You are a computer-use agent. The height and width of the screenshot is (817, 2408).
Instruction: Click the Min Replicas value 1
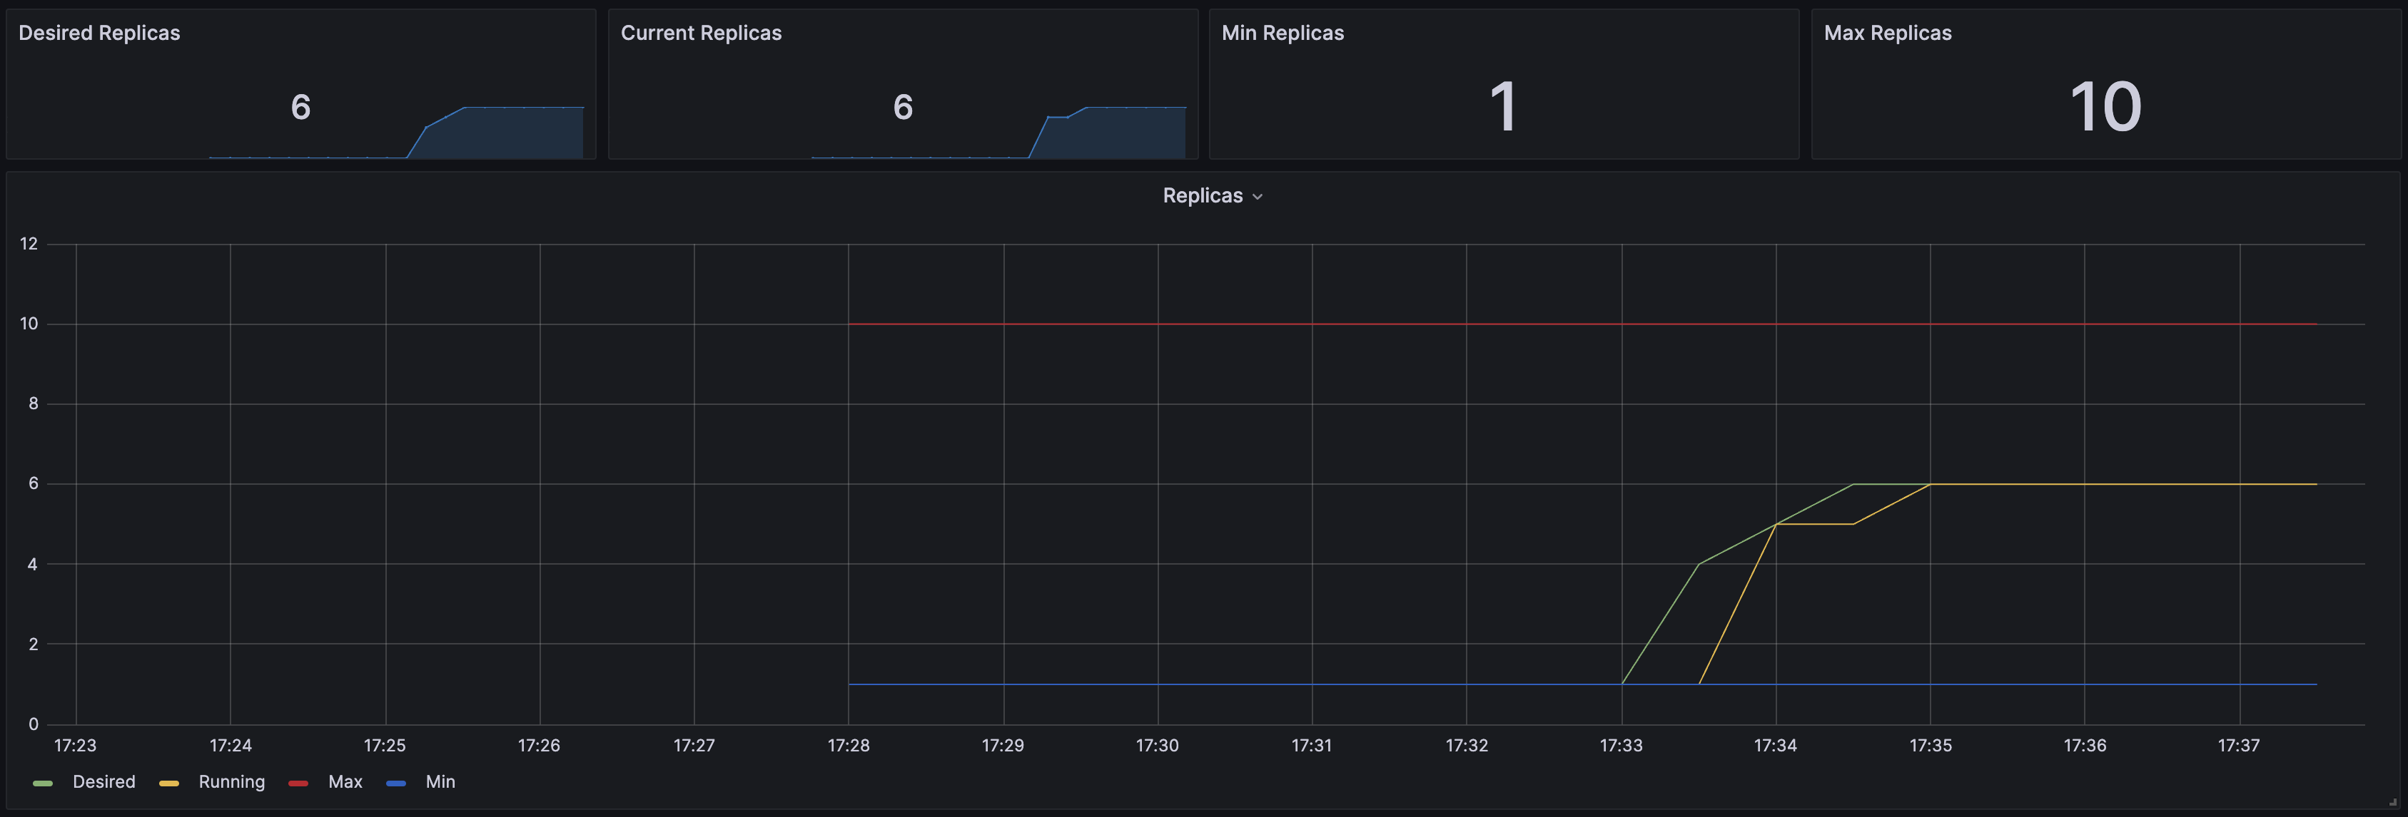pyautogui.click(x=1503, y=106)
